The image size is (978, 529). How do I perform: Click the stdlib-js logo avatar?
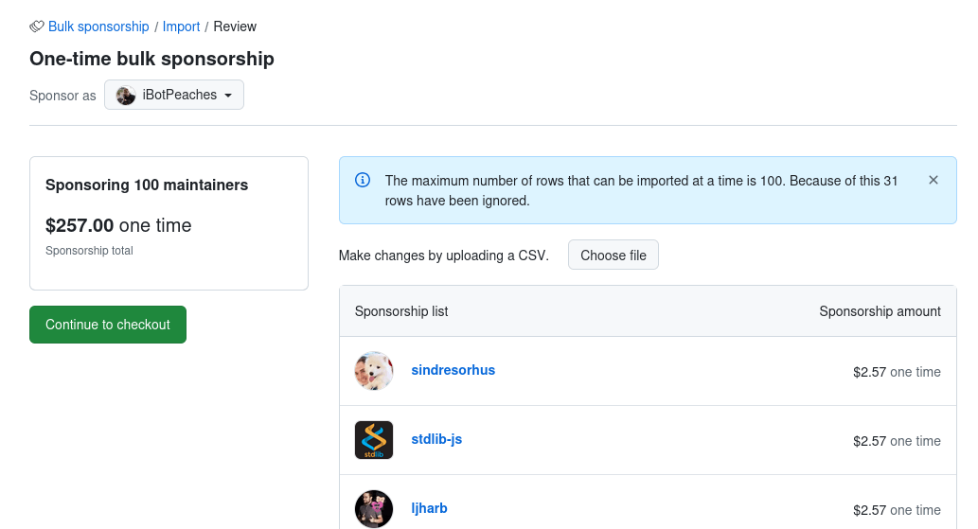coord(374,440)
